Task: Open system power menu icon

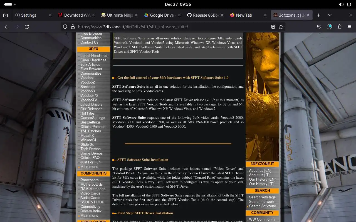Action: click(349, 4)
